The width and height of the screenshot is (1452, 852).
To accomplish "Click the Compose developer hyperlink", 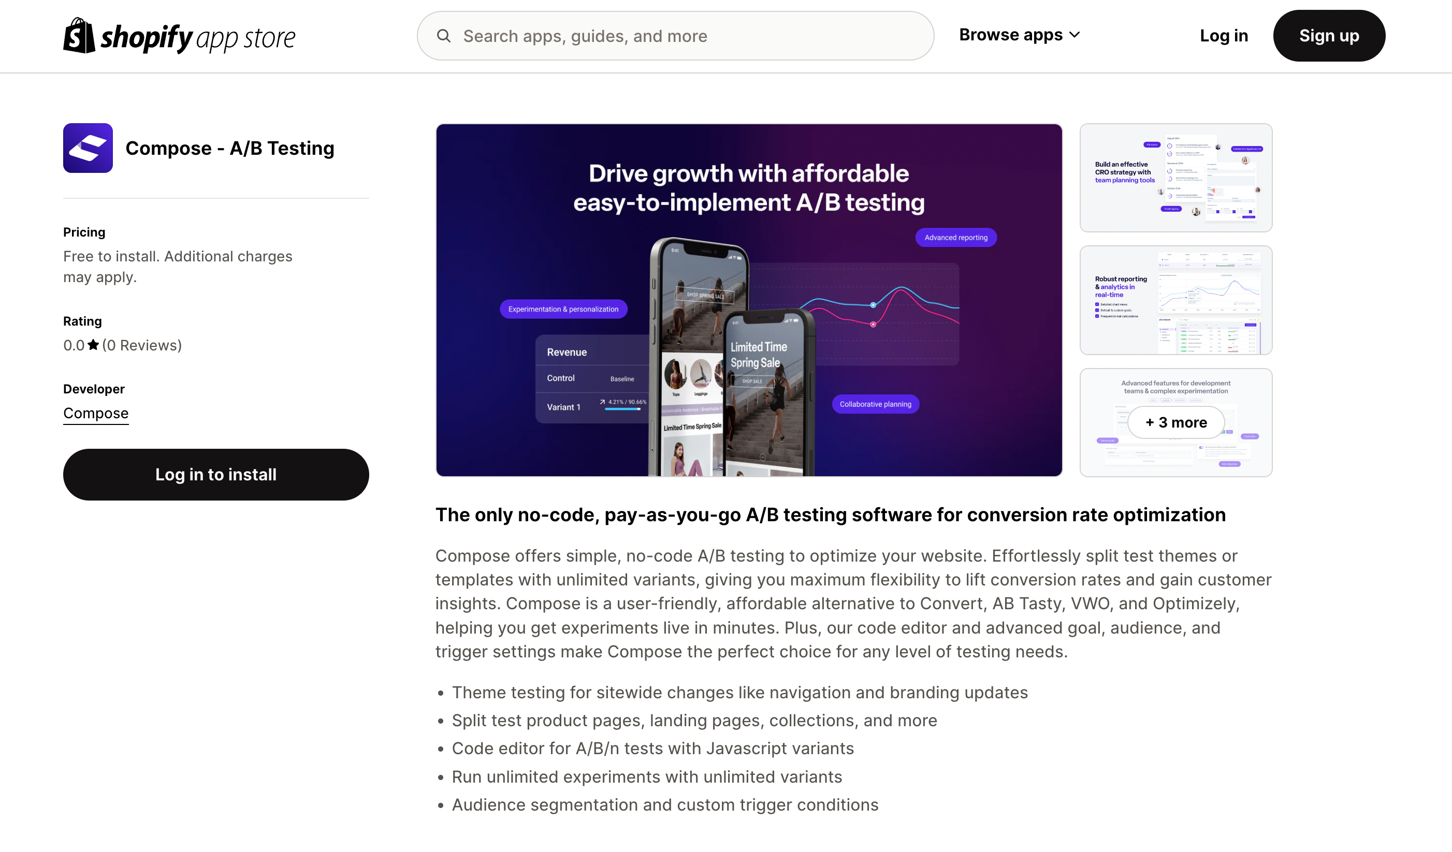I will (95, 413).
